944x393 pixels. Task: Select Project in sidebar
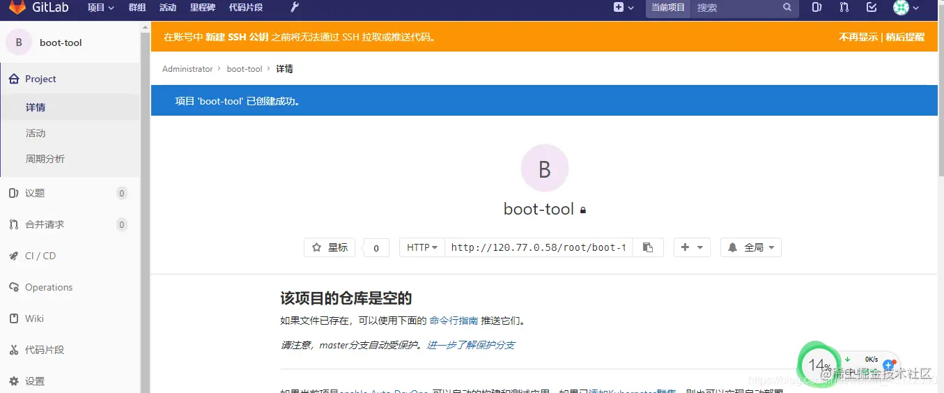pos(70,79)
